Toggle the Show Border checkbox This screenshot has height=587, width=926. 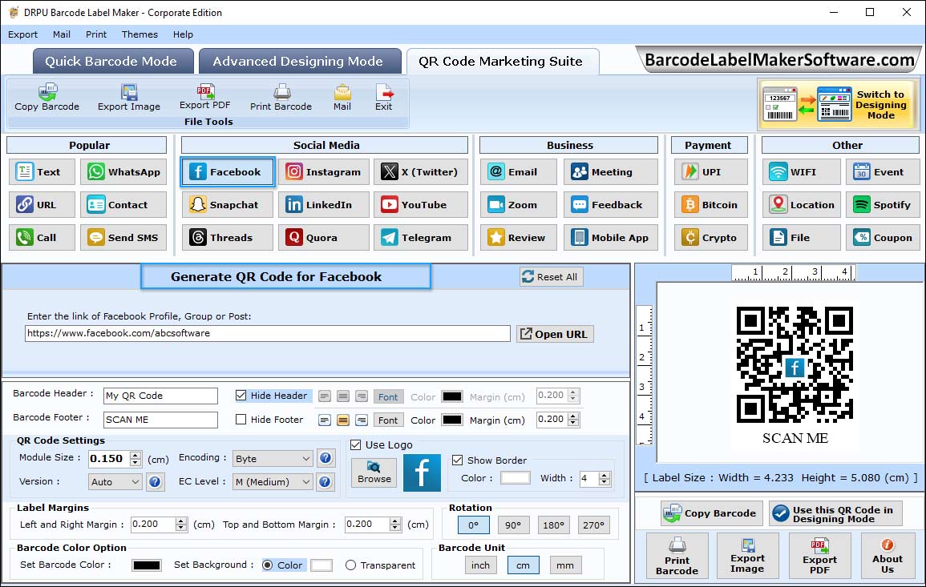(x=457, y=460)
